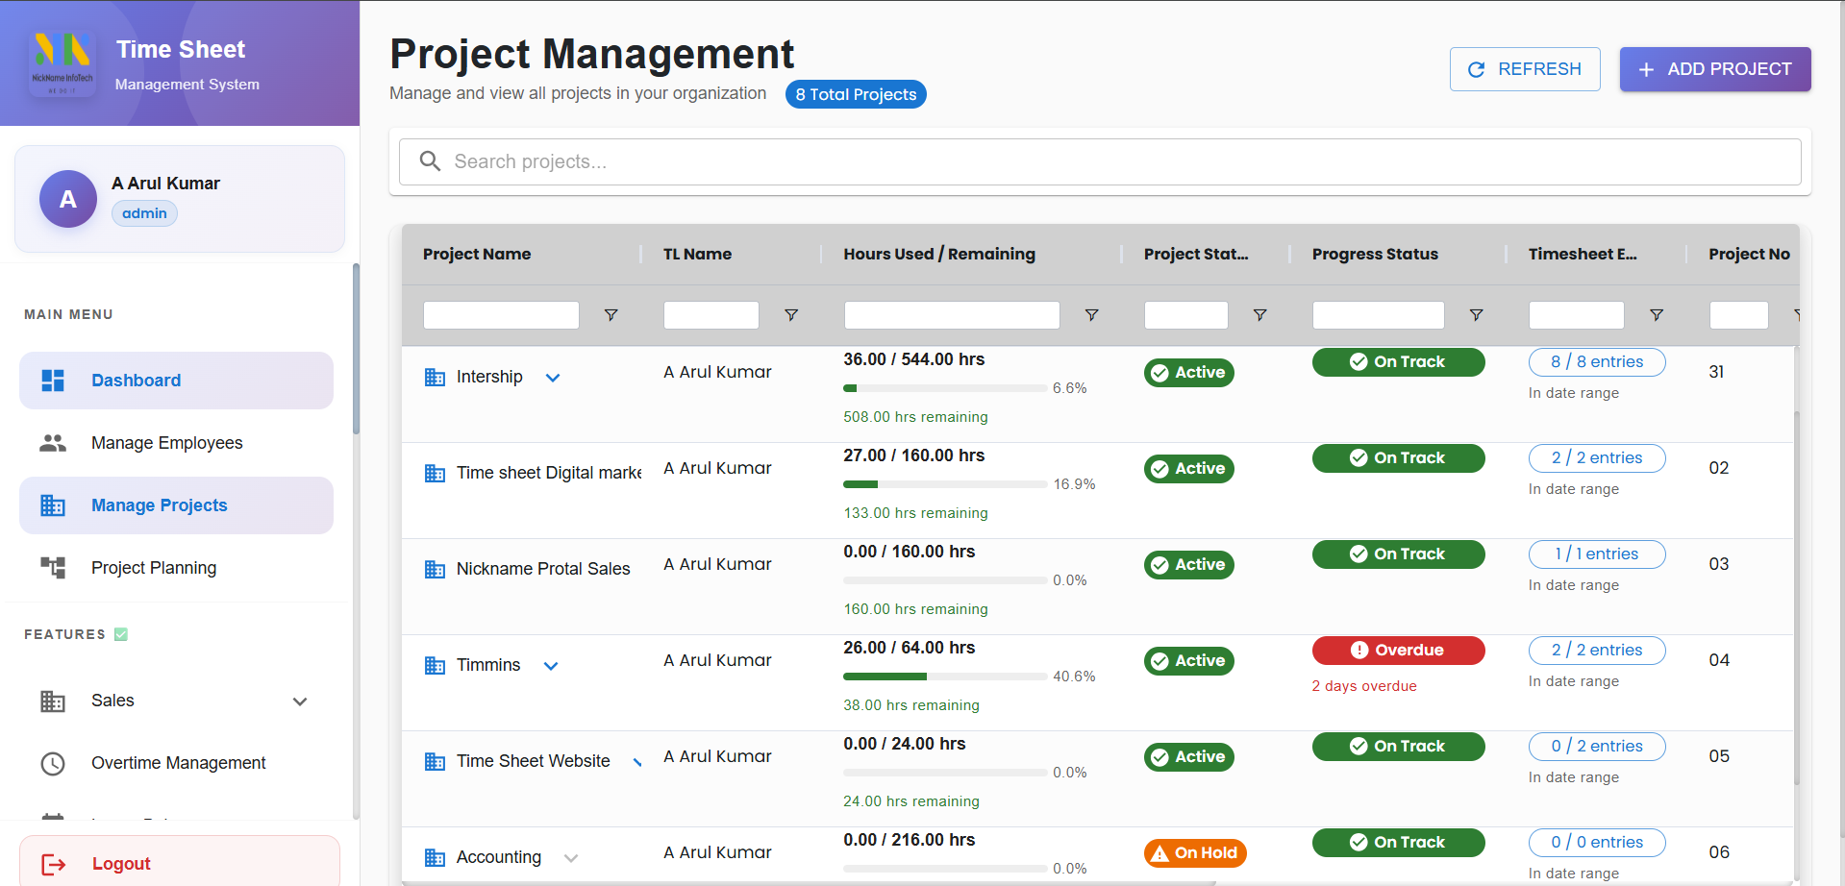Click the Overdue status badge for Timmins
Image resolution: width=1845 pixels, height=886 pixels.
pyautogui.click(x=1398, y=650)
